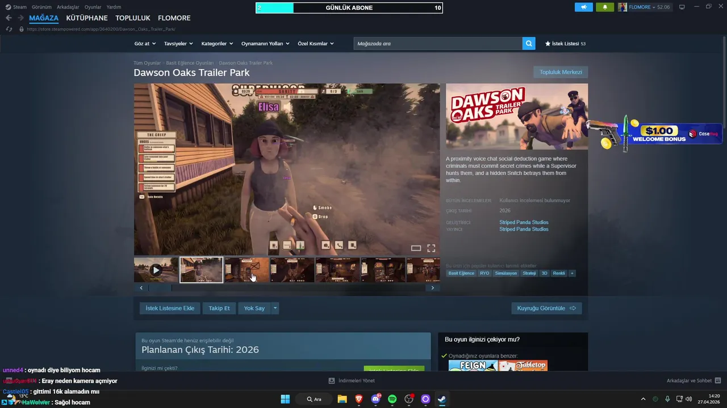The width and height of the screenshot is (727, 408).
Task: Open the Görünüm menu
Action: 41,7
